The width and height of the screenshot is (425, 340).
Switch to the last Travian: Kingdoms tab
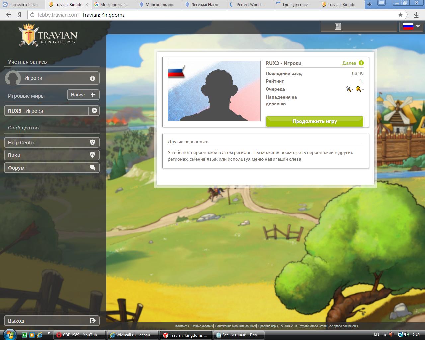342,5
